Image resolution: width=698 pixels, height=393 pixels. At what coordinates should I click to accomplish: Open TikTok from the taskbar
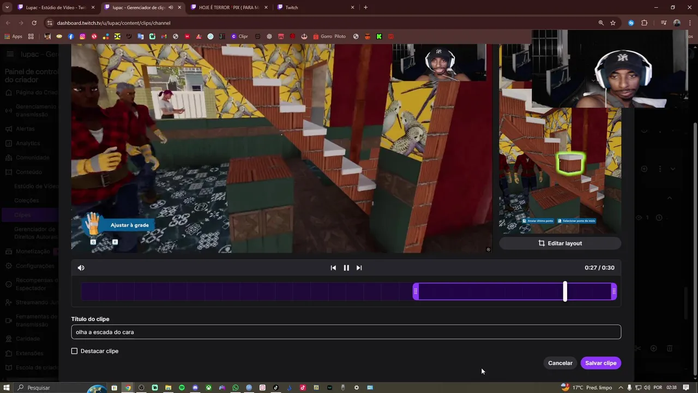point(276,388)
